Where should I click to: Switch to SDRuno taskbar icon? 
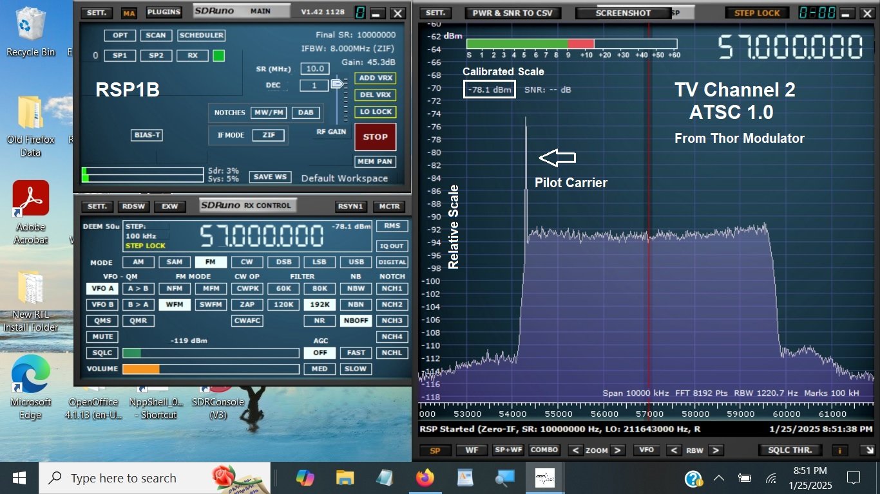(544, 478)
